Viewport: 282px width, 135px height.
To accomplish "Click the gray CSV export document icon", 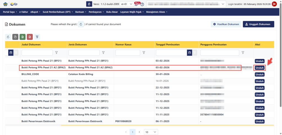I will click(15, 37).
